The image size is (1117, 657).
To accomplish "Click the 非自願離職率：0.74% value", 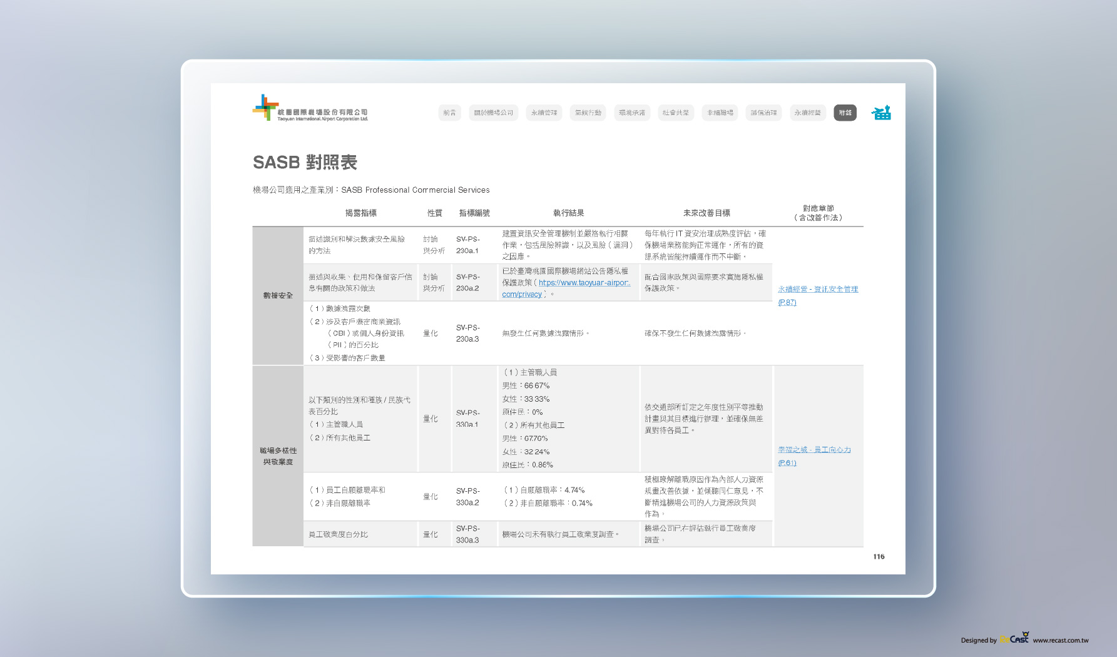I will pyautogui.click(x=548, y=503).
